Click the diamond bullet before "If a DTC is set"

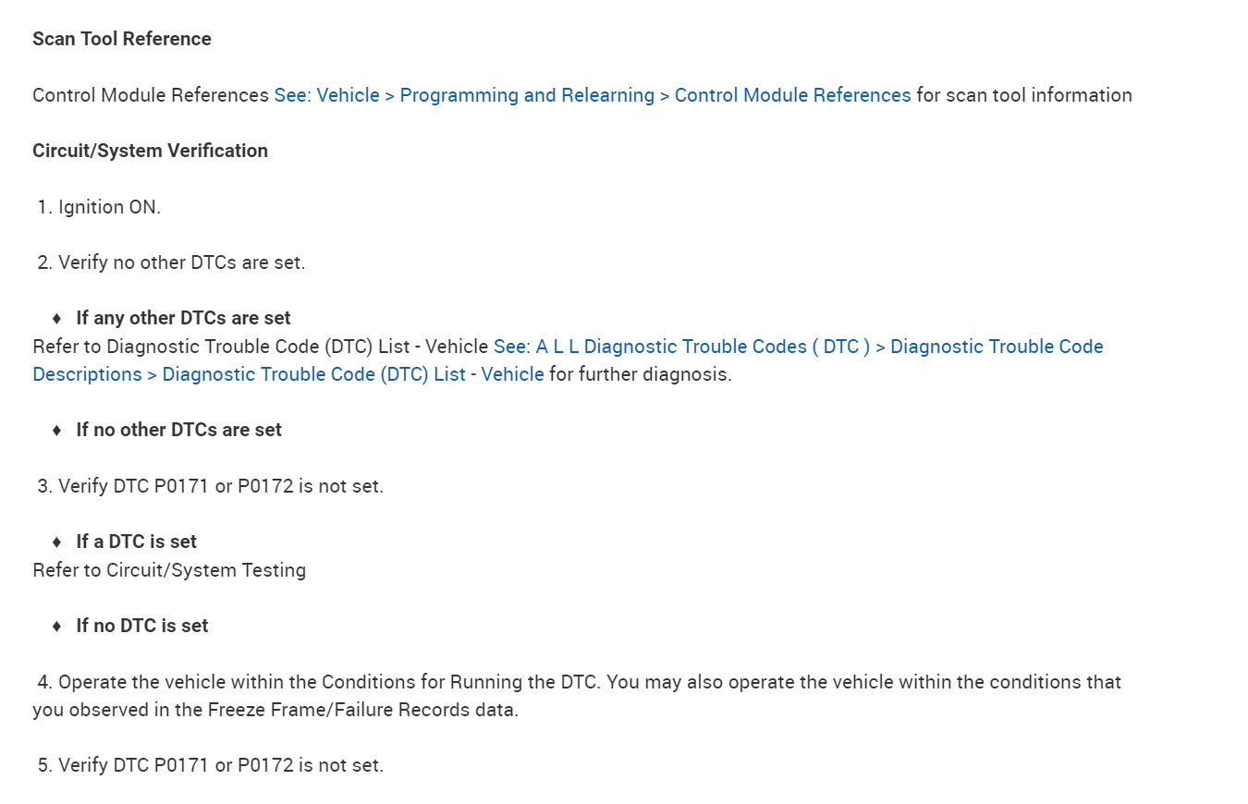(x=56, y=542)
